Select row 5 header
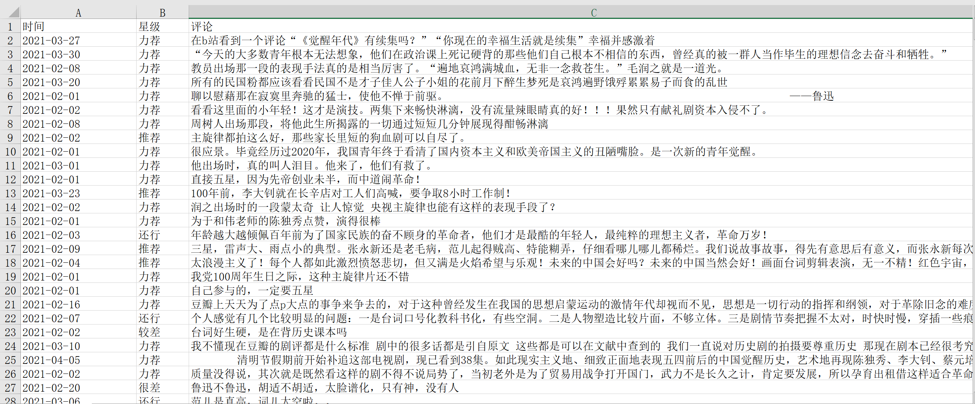The image size is (975, 404). tap(10, 82)
